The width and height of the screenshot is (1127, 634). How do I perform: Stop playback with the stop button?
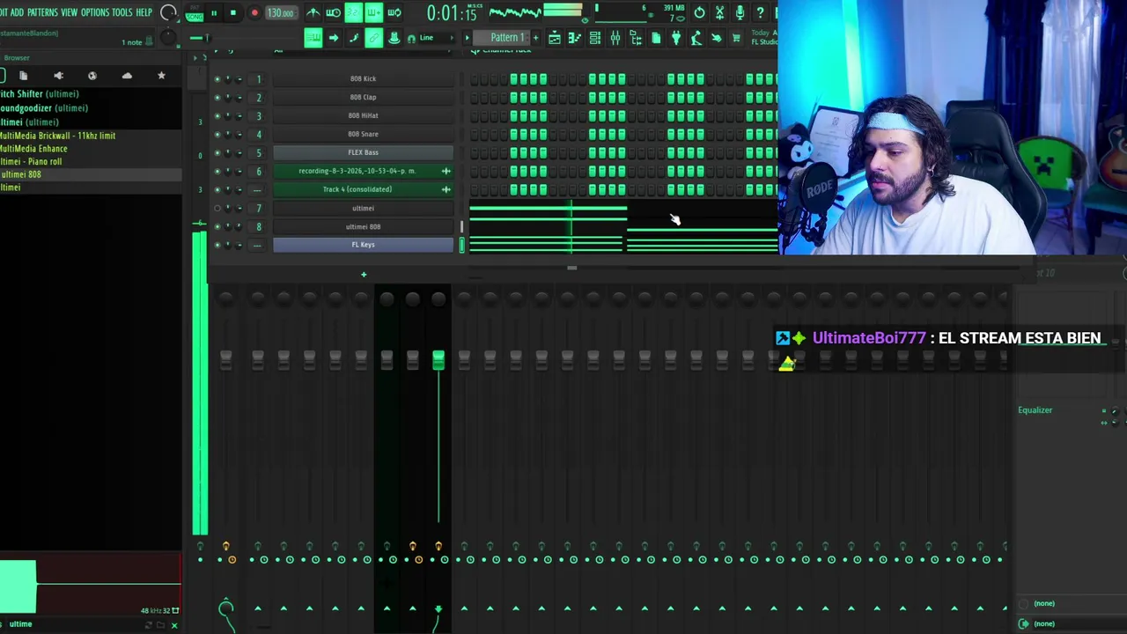(233, 12)
